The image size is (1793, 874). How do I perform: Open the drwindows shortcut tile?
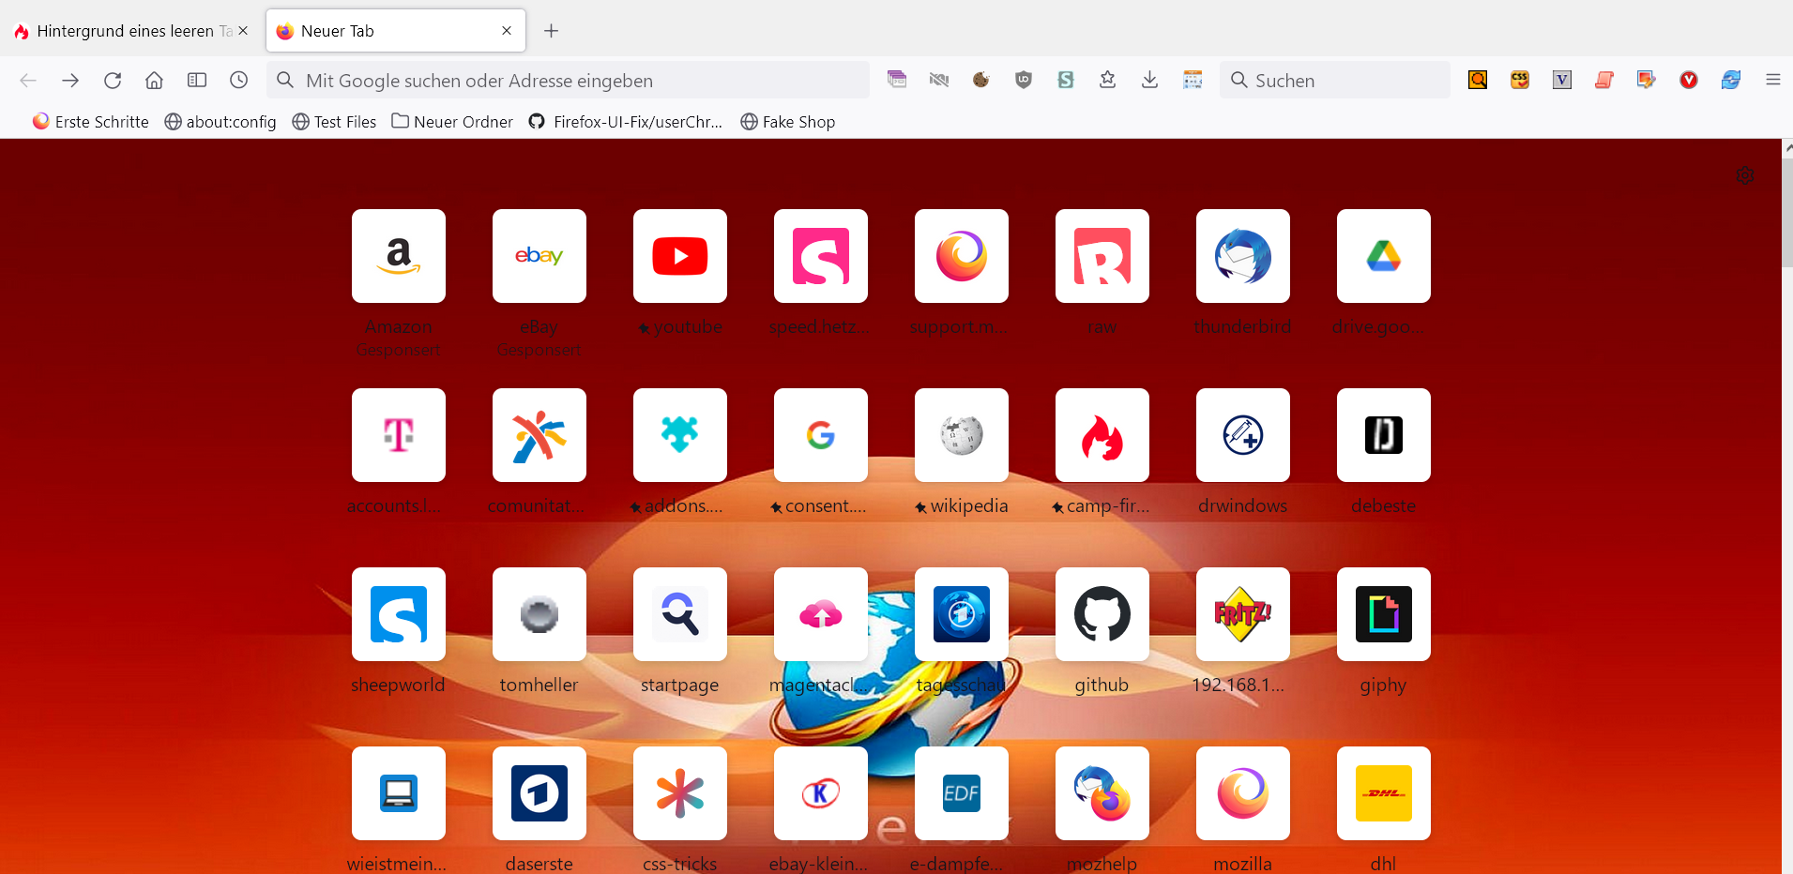[1243, 435]
